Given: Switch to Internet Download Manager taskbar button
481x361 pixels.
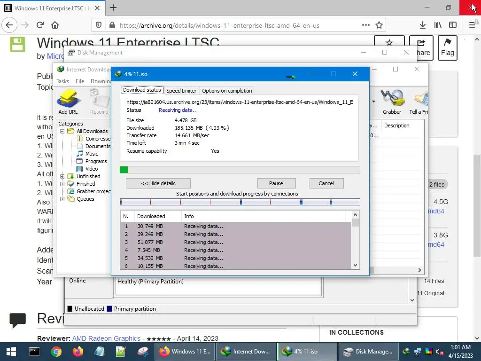Looking at the screenshot, I should click(246, 352).
